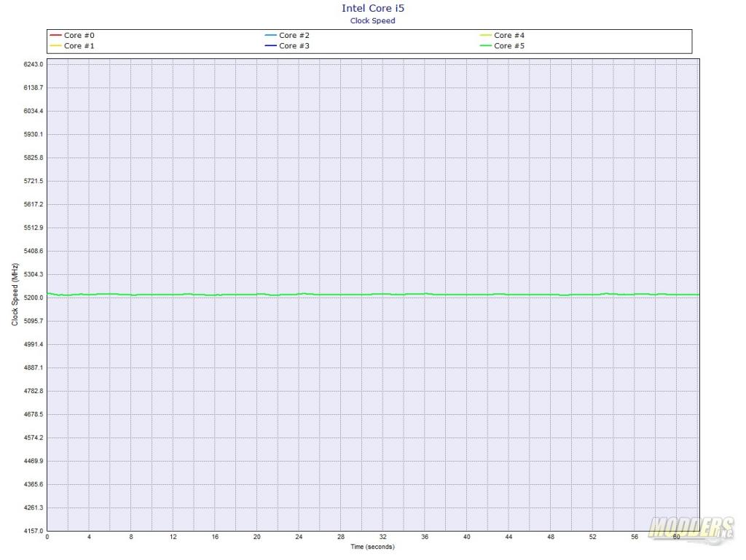The image size is (746, 560).
Task: Click the 20 tick on the time axis
Action: 257,537
